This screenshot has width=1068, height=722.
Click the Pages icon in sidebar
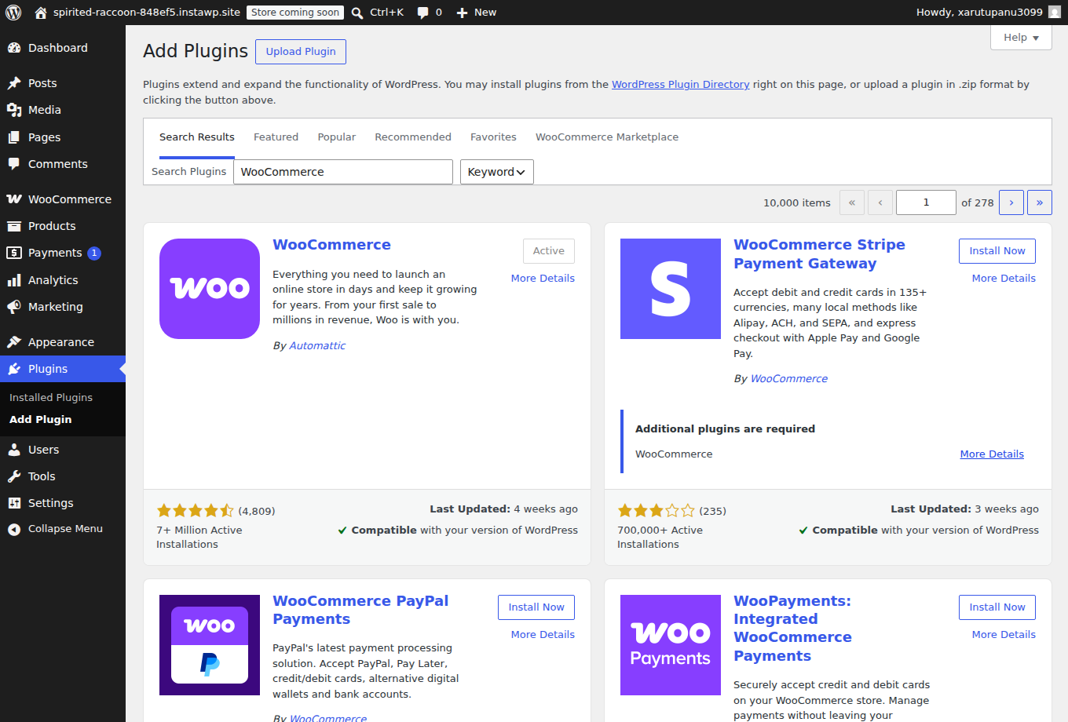click(14, 137)
